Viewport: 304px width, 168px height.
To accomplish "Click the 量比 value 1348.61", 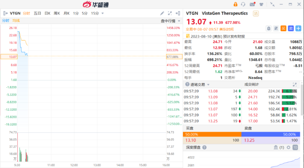I will 255,60.
